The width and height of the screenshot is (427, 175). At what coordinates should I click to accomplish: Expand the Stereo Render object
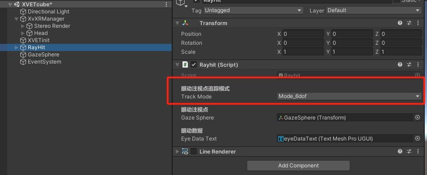[x=23, y=26]
